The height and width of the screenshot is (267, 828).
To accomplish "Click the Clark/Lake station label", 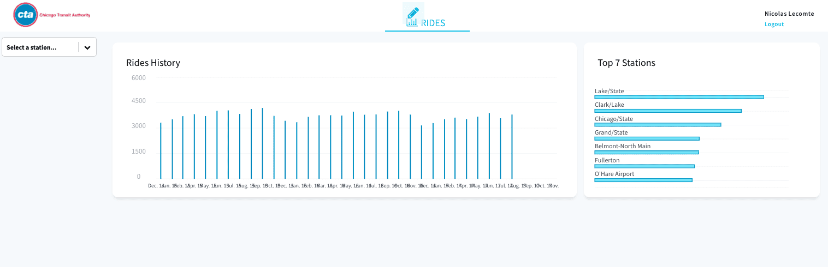I will pyautogui.click(x=609, y=105).
